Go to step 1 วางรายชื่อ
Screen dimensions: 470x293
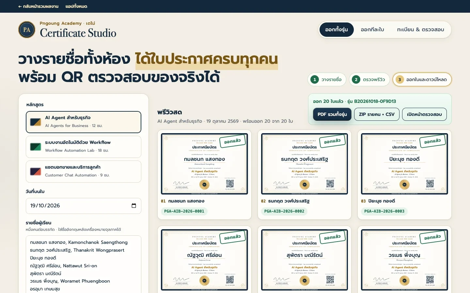(x=327, y=79)
